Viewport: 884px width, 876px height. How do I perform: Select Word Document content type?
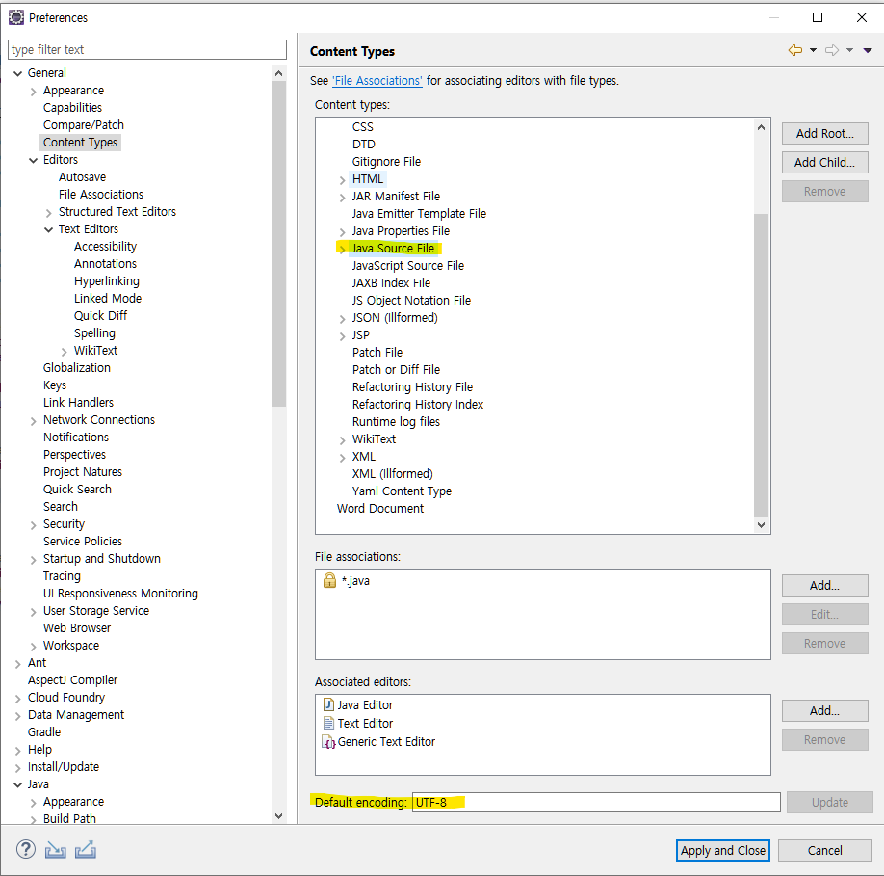click(x=380, y=508)
